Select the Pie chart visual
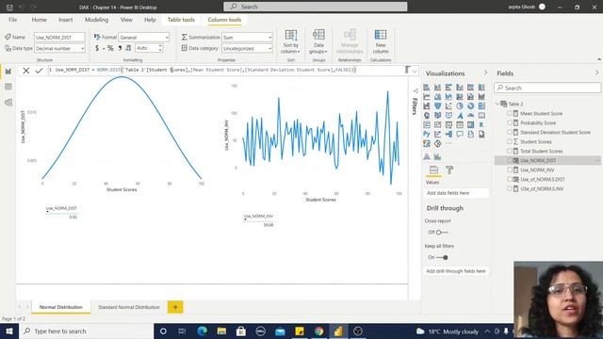The width and height of the screenshot is (603, 339). point(460,105)
